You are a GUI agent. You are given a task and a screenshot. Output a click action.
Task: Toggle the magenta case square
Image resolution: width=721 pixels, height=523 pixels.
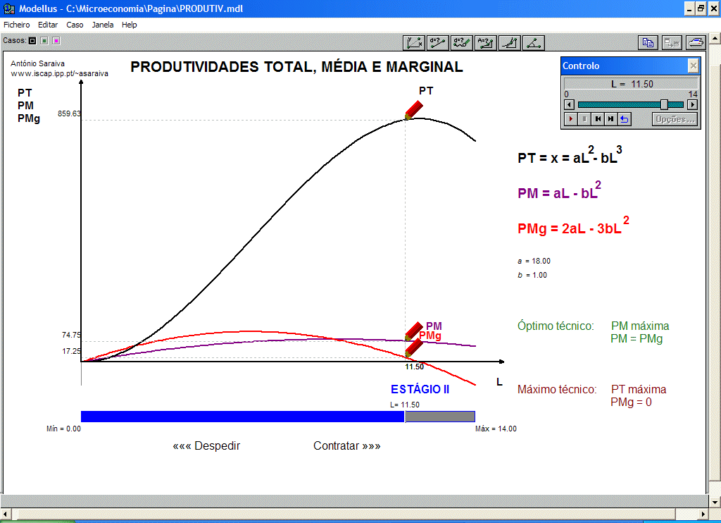(56, 41)
